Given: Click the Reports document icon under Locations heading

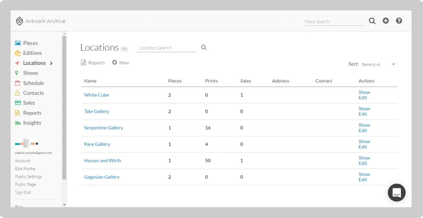Looking at the screenshot, I should click(84, 62).
